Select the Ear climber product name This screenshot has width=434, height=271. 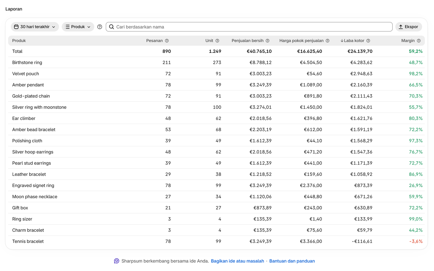click(24, 118)
